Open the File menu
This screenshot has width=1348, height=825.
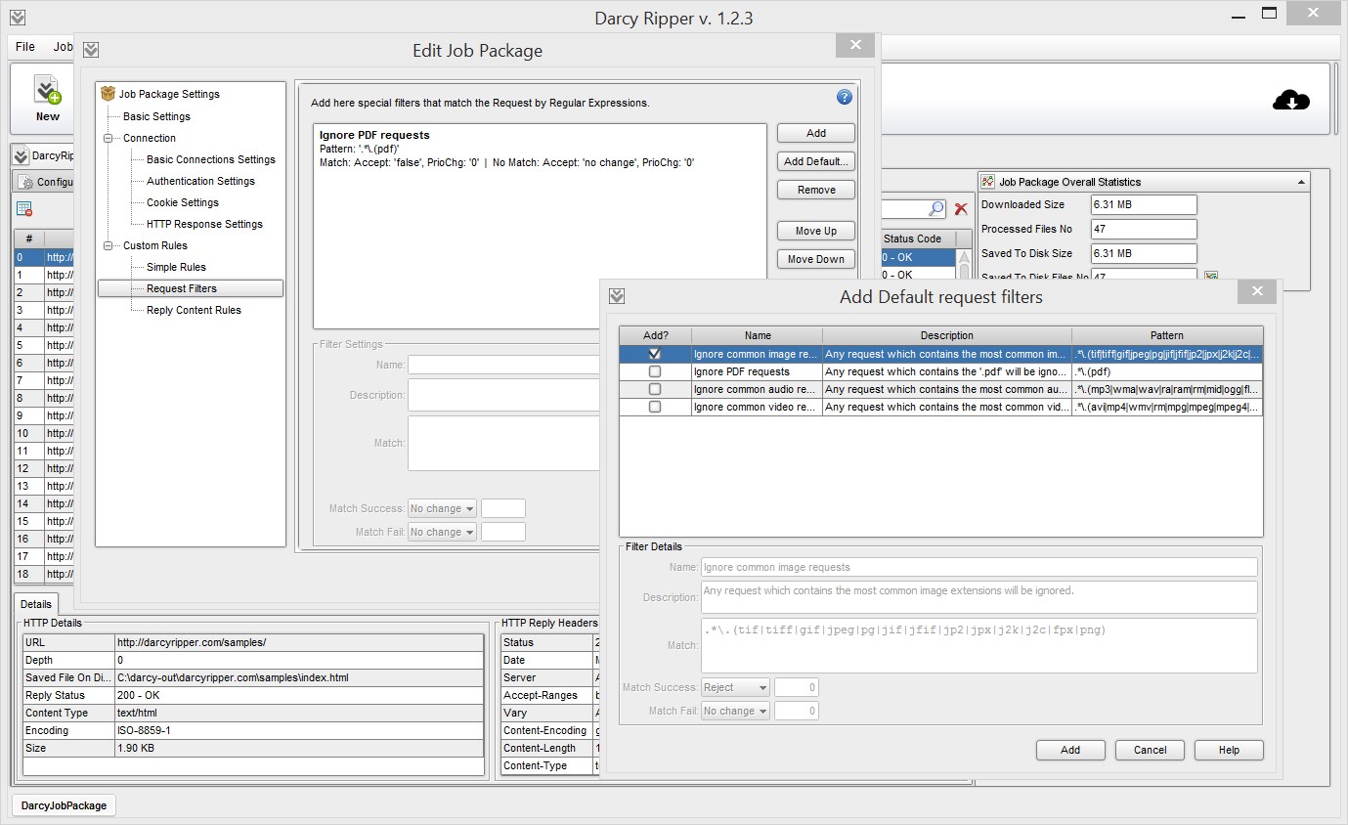(x=25, y=46)
